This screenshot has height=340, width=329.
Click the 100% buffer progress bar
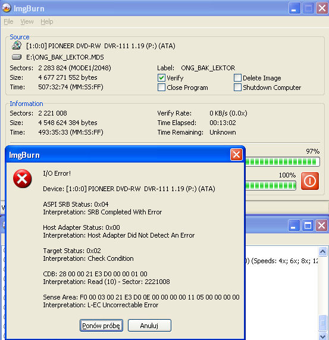click(270, 185)
